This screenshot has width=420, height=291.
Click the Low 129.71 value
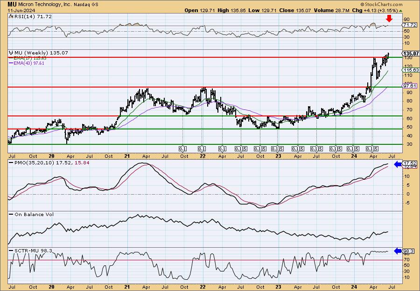263,10
